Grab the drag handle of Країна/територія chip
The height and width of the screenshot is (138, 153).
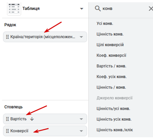pyautogui.click(x=7, y=37)
